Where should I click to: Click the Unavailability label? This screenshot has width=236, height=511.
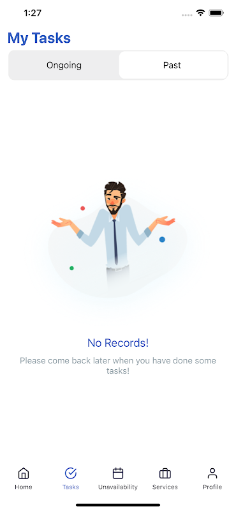[118, 487]
